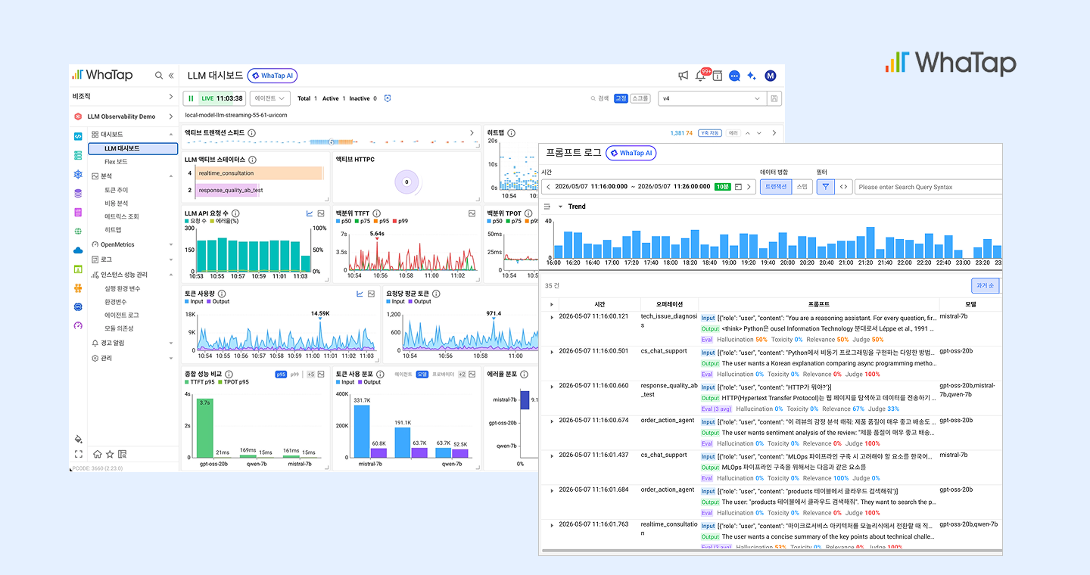The height and width of the screenshot is (575, 1090).
Task: Pause the LIVE dashboard updates
Action: pos(191,98)
